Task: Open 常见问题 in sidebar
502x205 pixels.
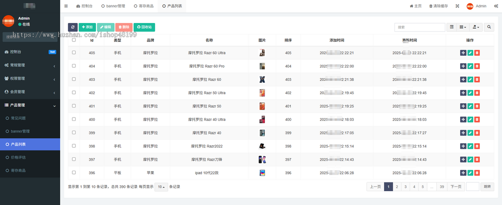Action: pos(30,118)
